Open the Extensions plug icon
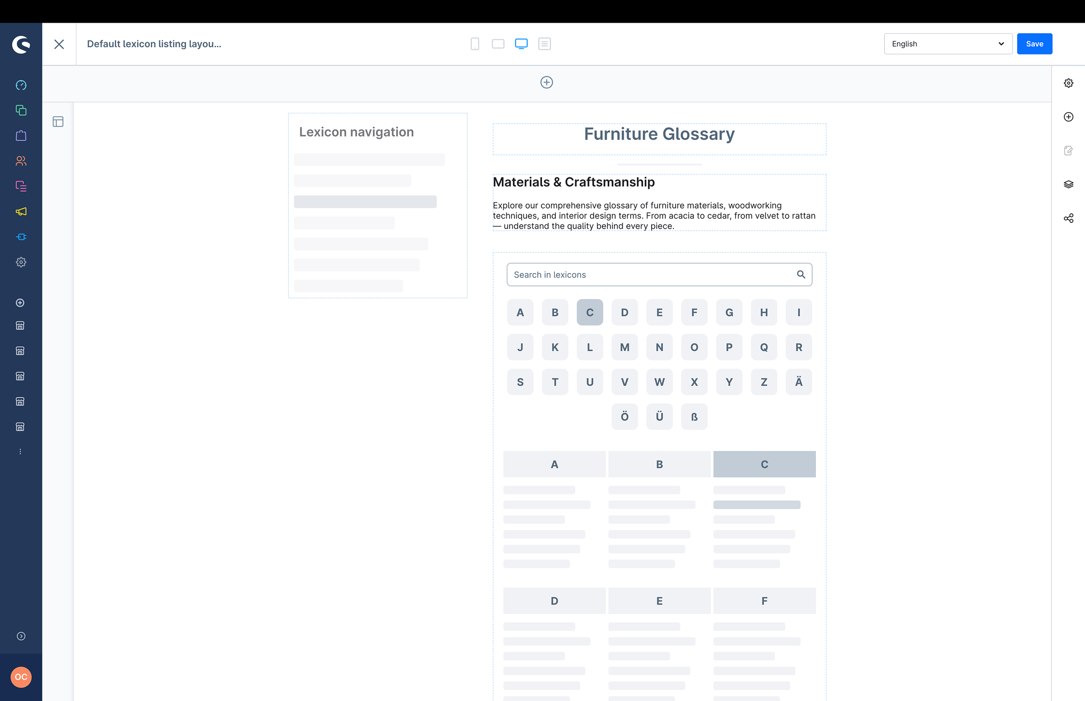The height and width of the screenshot is (701, 1085). (21, 237)
